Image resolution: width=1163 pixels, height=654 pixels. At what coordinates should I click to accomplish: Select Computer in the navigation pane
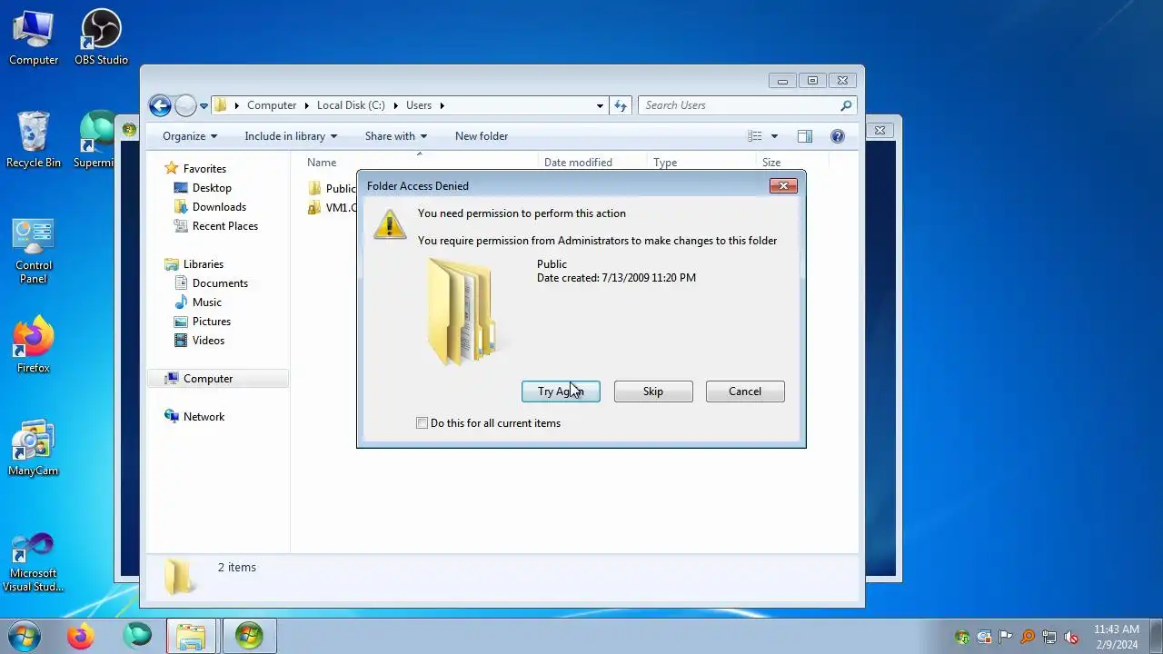[208, 379]
